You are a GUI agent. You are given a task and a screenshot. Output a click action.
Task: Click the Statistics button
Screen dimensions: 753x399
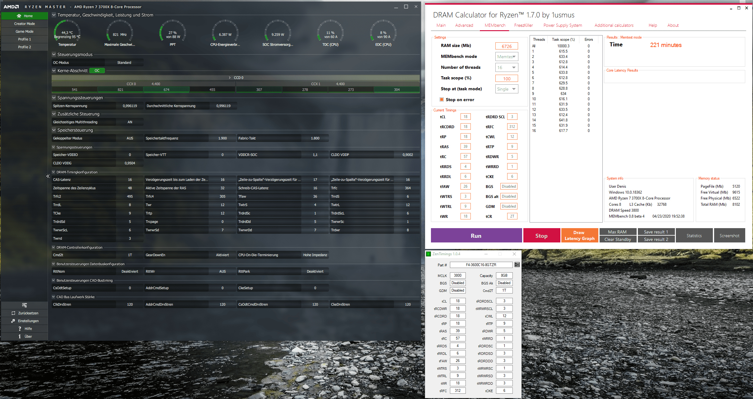(x=694, y=236)
